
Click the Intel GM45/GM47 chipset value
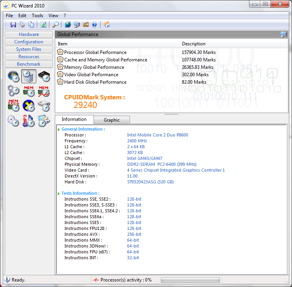[x=145, y=158]
